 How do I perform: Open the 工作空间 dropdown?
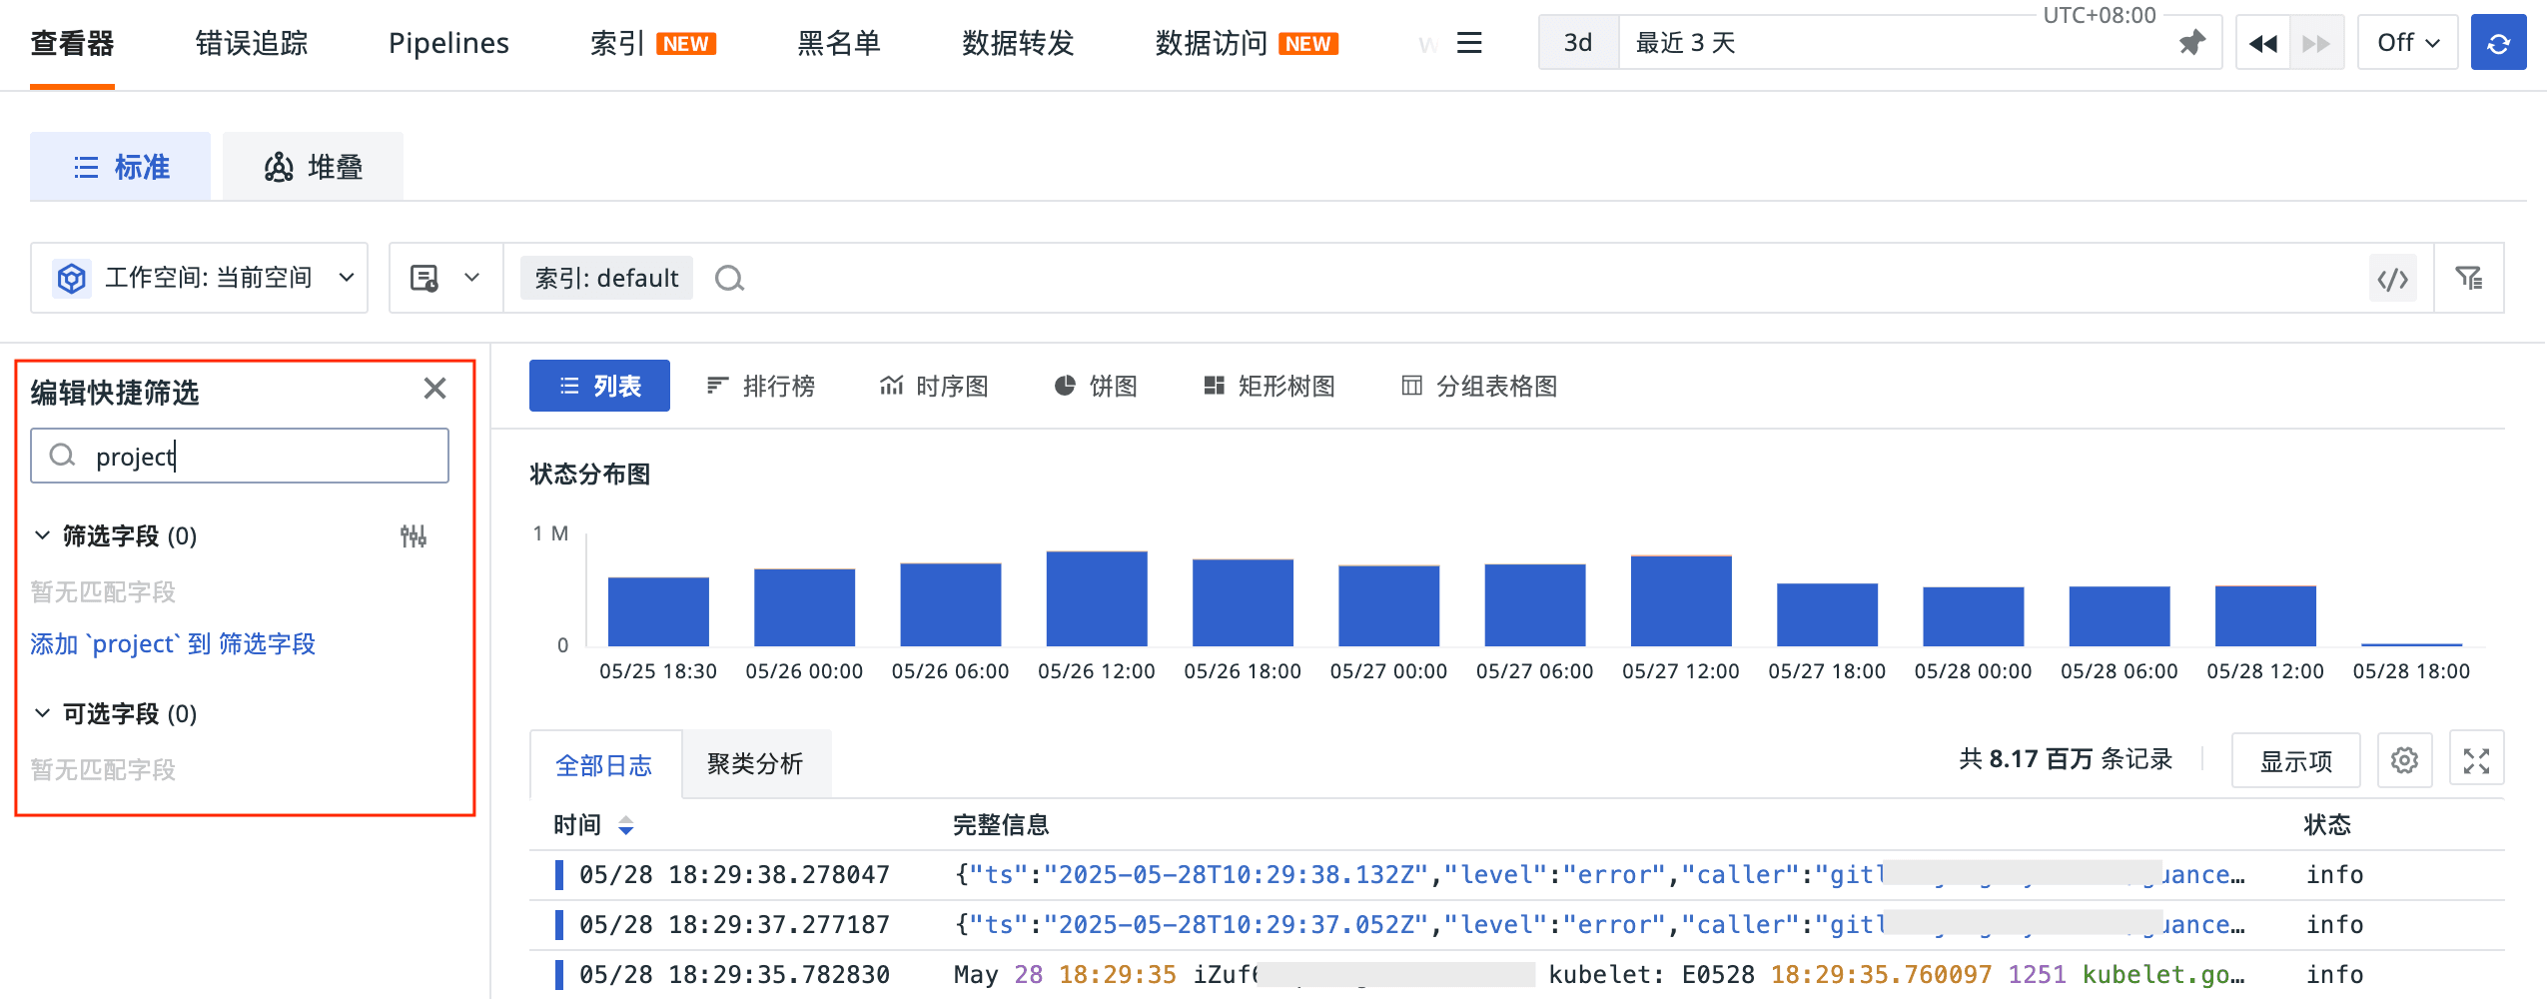(x=200, y=278)
